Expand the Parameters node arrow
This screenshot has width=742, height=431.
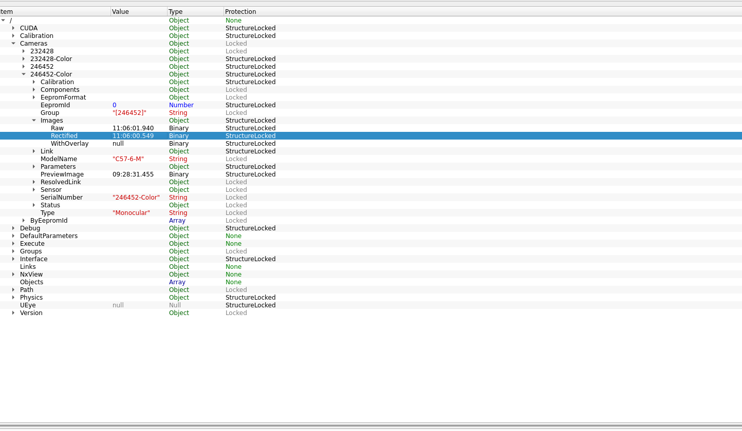34,167
